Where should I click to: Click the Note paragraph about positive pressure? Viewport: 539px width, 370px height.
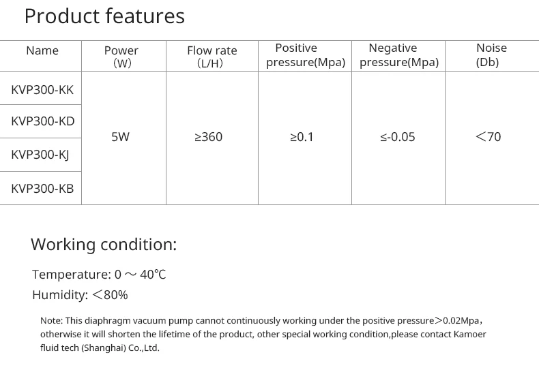(263, 335)
